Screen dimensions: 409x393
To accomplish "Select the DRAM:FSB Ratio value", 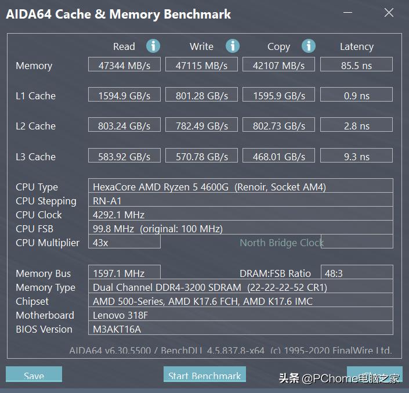I will click(356, 273).
